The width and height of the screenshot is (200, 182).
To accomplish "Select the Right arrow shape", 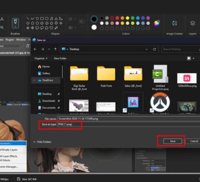I will click(x=42, y=23).
